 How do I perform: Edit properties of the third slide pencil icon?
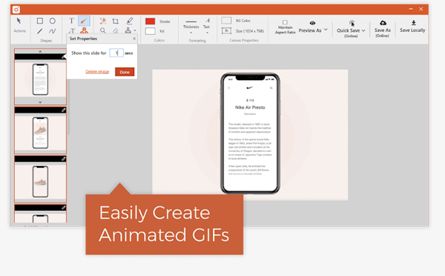[x=63, y=159]
